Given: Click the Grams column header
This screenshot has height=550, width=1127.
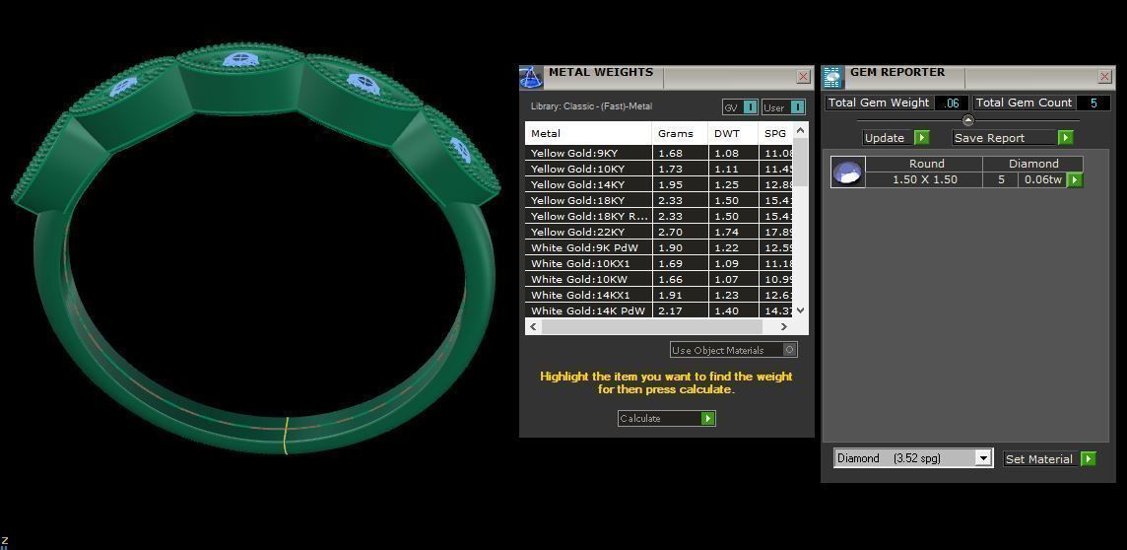Looking at the screenshot, I should 680,133.
